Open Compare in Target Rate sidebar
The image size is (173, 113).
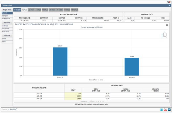(5, 16)
